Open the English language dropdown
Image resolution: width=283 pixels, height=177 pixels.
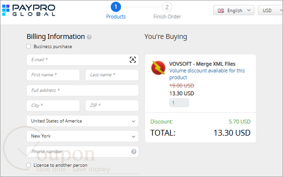click(234, 10)
